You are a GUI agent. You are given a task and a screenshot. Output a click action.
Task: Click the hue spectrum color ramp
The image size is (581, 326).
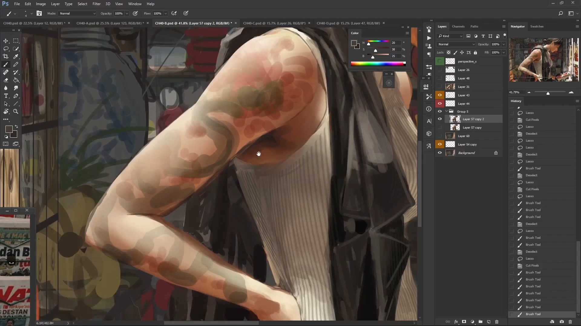(378, 64)
